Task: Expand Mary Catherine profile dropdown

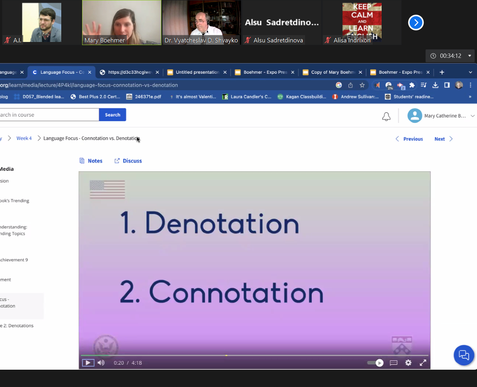Action: [473, 116]
